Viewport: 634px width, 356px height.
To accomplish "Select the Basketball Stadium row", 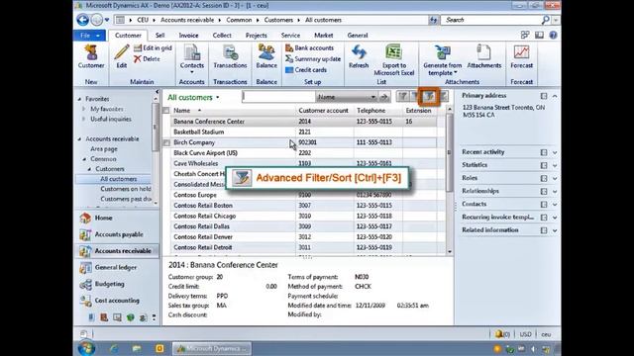I will coord(303,132).
